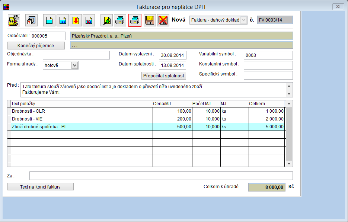
Task: Save the invoice with the floppy disk icon
Action: click(150, 20)
